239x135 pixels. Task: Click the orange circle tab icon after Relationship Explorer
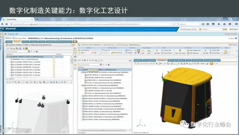75,41
